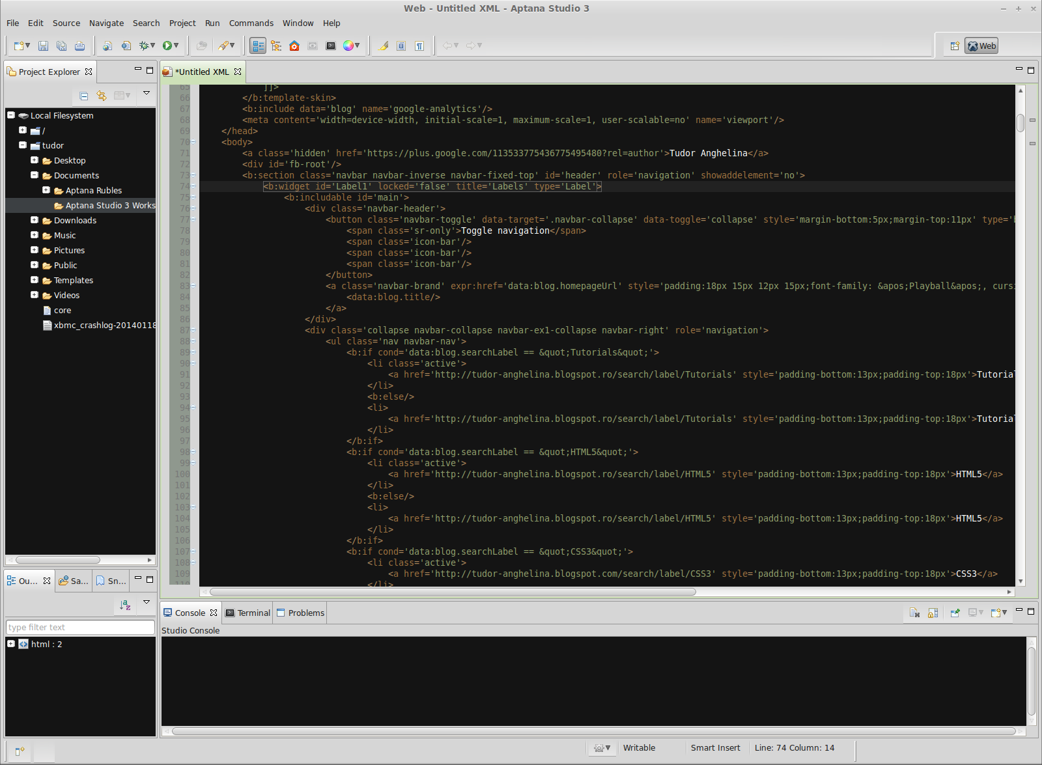Click the external browser toolbar icon
This screenshot has width=1042, height=765.
tap(126, 46)
